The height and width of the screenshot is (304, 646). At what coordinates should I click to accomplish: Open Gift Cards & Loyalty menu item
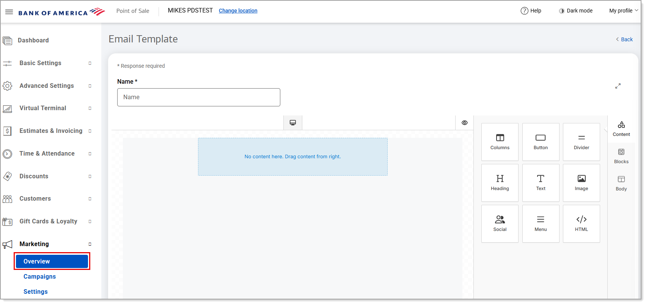(x=48, y=221)
